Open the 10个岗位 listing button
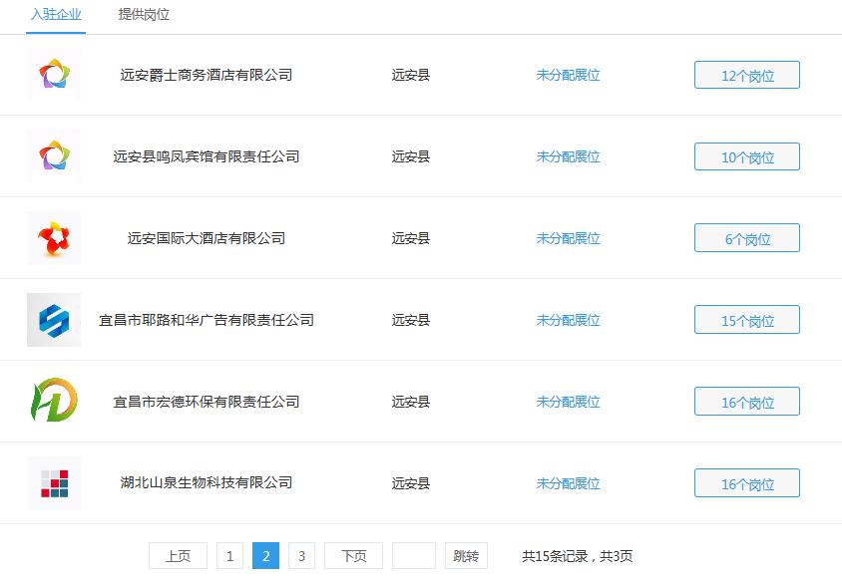842x585 pixels. pyautogui.click(x=746, y=156)
